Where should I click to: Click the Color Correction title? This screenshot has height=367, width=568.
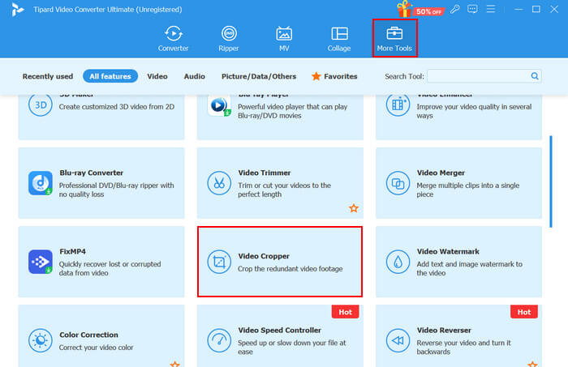88,335
